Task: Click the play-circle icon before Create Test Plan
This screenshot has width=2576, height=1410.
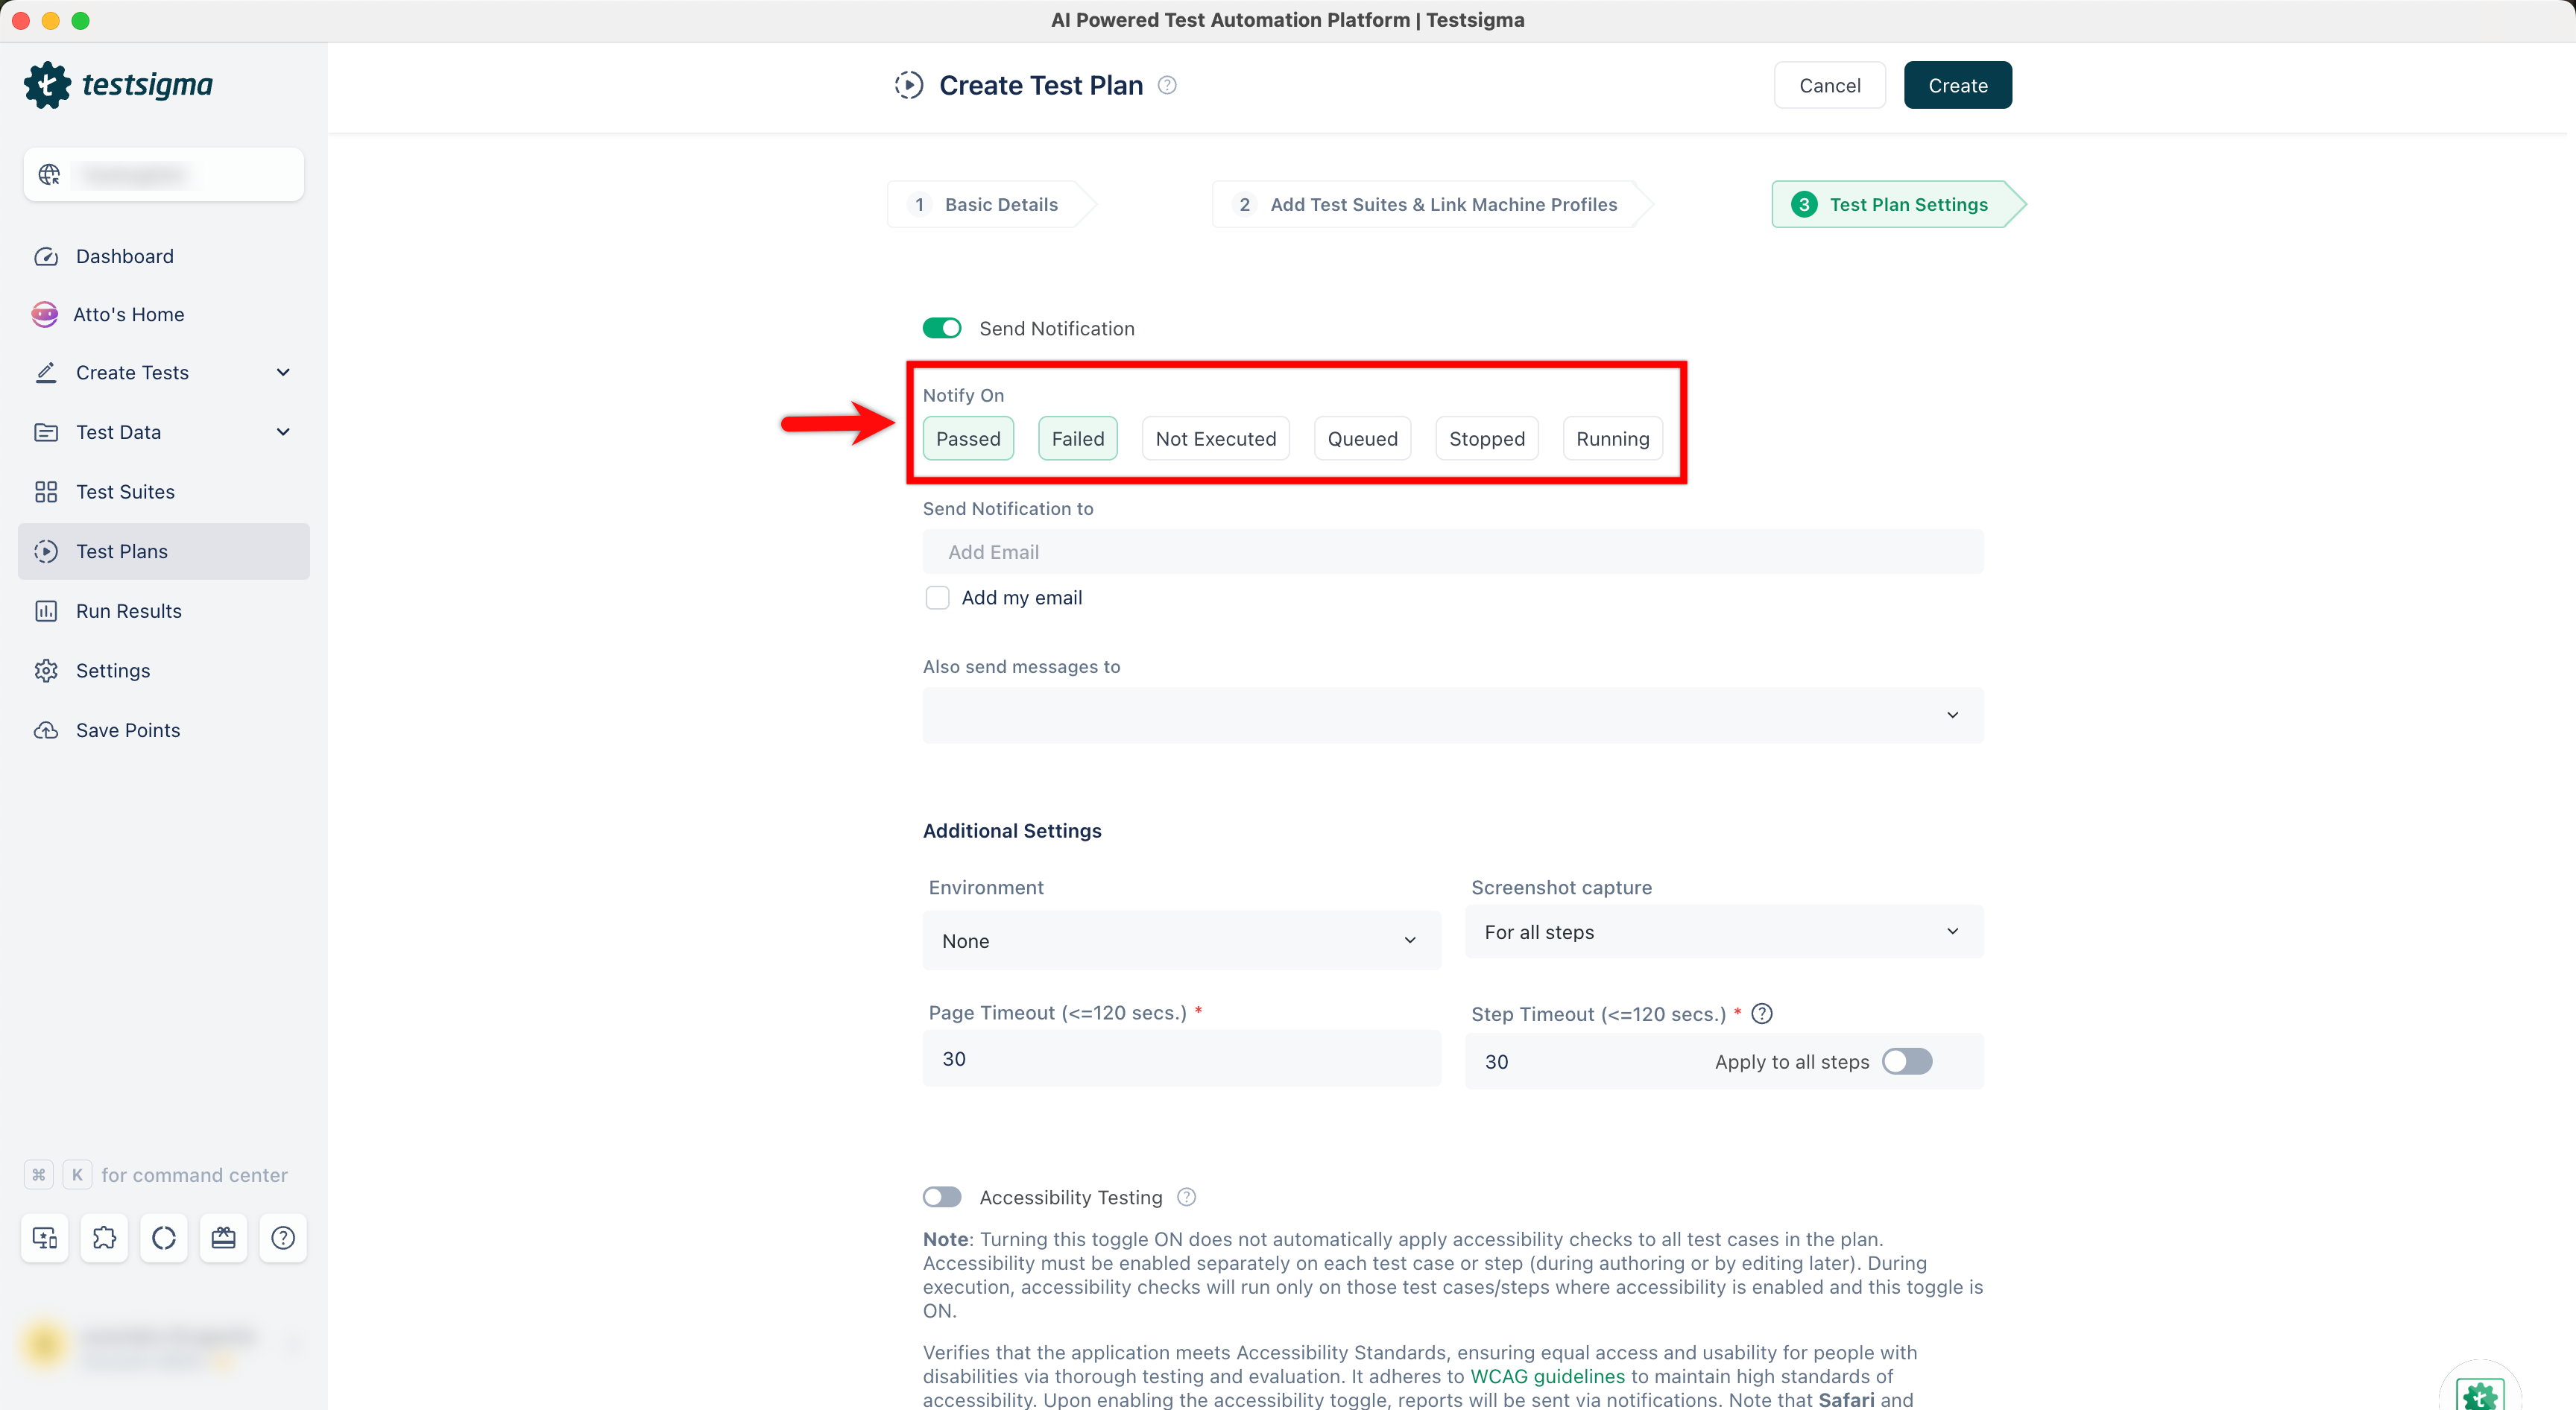Action: (x=909, y=86)
